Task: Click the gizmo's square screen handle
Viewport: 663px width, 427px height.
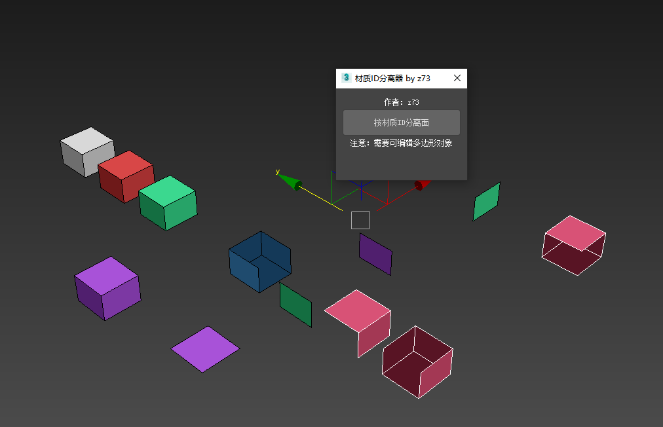Action: click(x=360, y=220)
